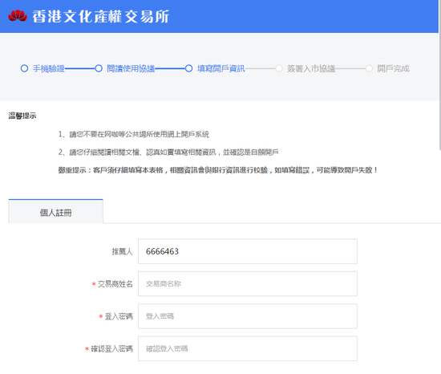Select the 手機驗證 step circle

tap(25, 68)
